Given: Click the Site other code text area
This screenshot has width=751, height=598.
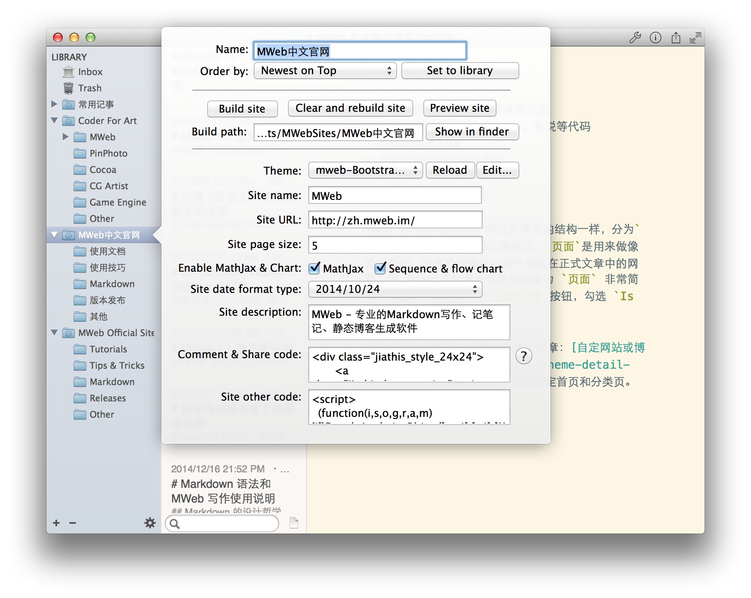Looking at the screenshot, I should (x=409, y=407).
